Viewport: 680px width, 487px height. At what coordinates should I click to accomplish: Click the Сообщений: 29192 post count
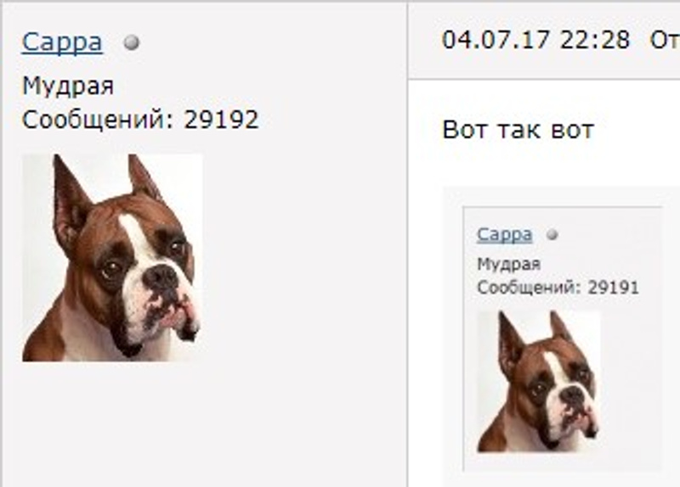[x=140, y=120]
